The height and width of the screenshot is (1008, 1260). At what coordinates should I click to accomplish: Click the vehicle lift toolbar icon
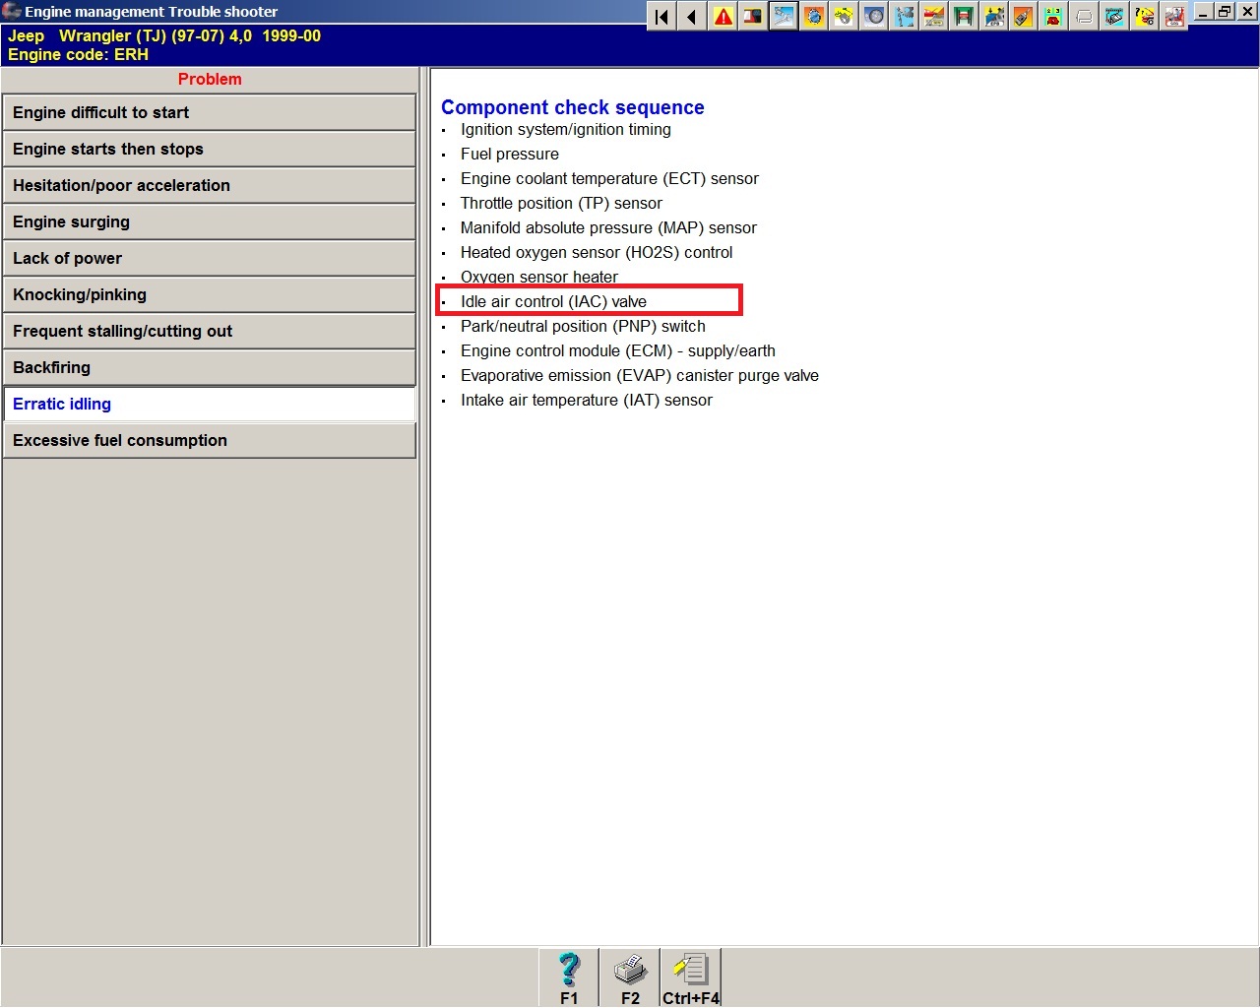click(964, 17)
